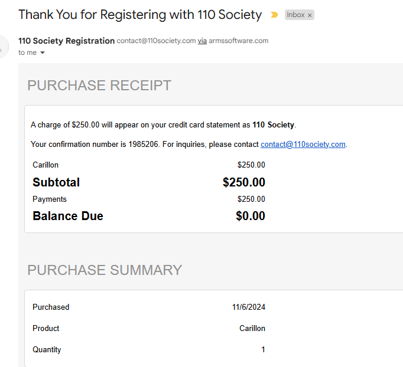This screenshot has width=403, height=367.
Task: Click confirmation number 1985206
Action: click(144, 144)
